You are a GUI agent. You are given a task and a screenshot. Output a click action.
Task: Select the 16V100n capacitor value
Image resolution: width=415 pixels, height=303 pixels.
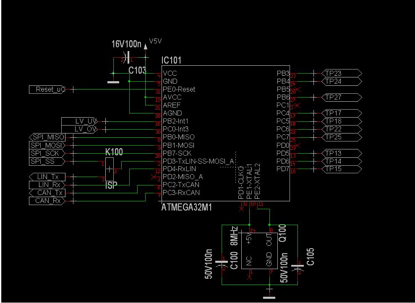(x=126, y=44)
